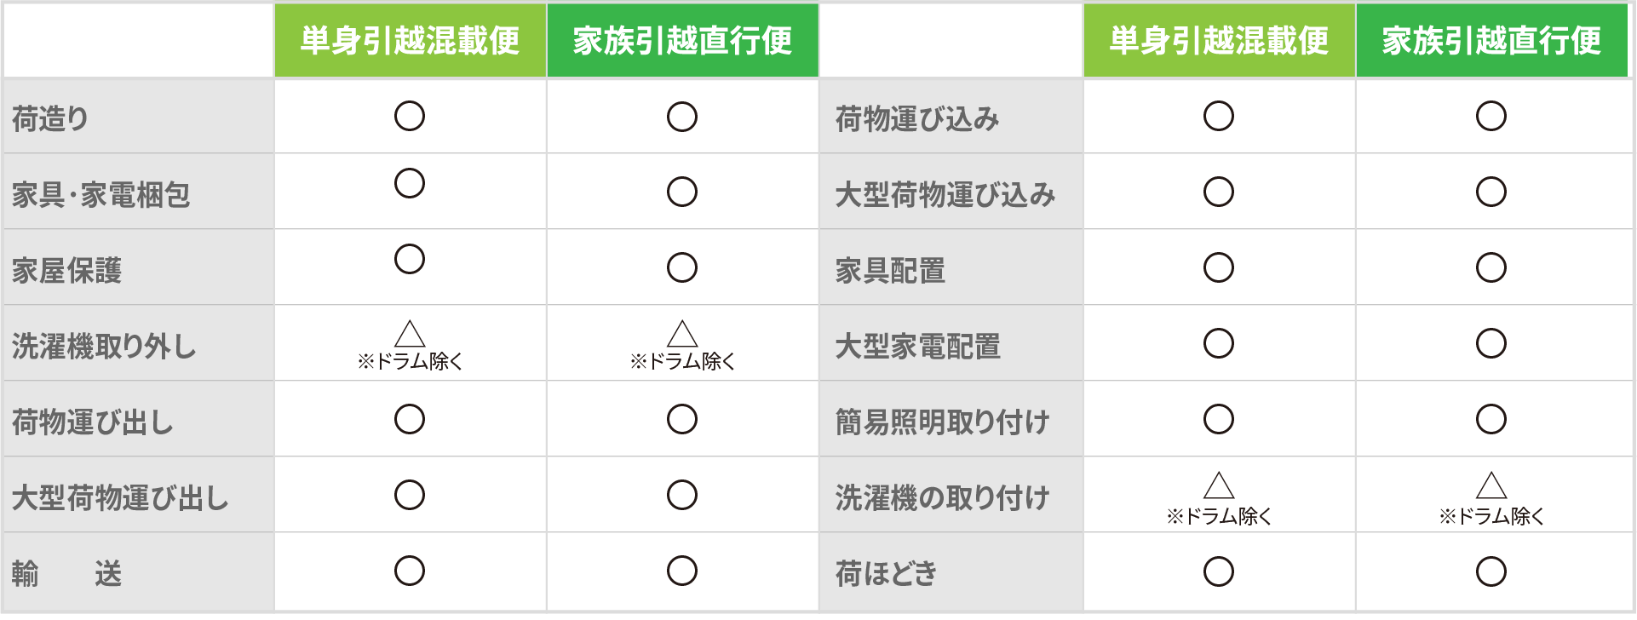The image size is (1637, 620).
Task: Click the ※ドラム除く note under the left 単身引越混載便 column
Action: (x=410, y=361)
